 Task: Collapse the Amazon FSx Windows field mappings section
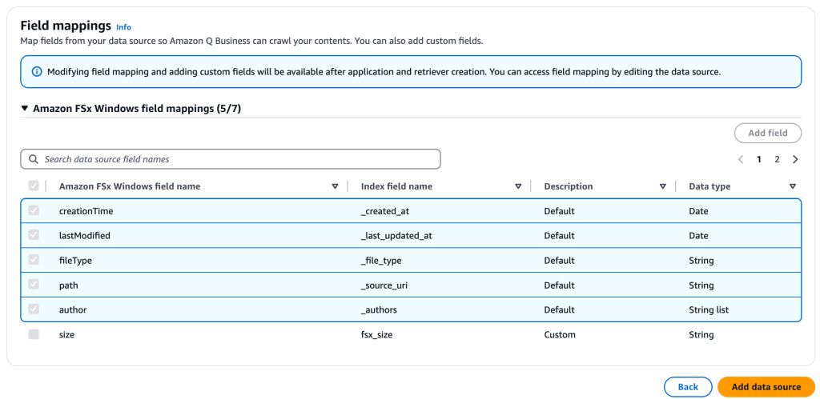pos(25,108)
